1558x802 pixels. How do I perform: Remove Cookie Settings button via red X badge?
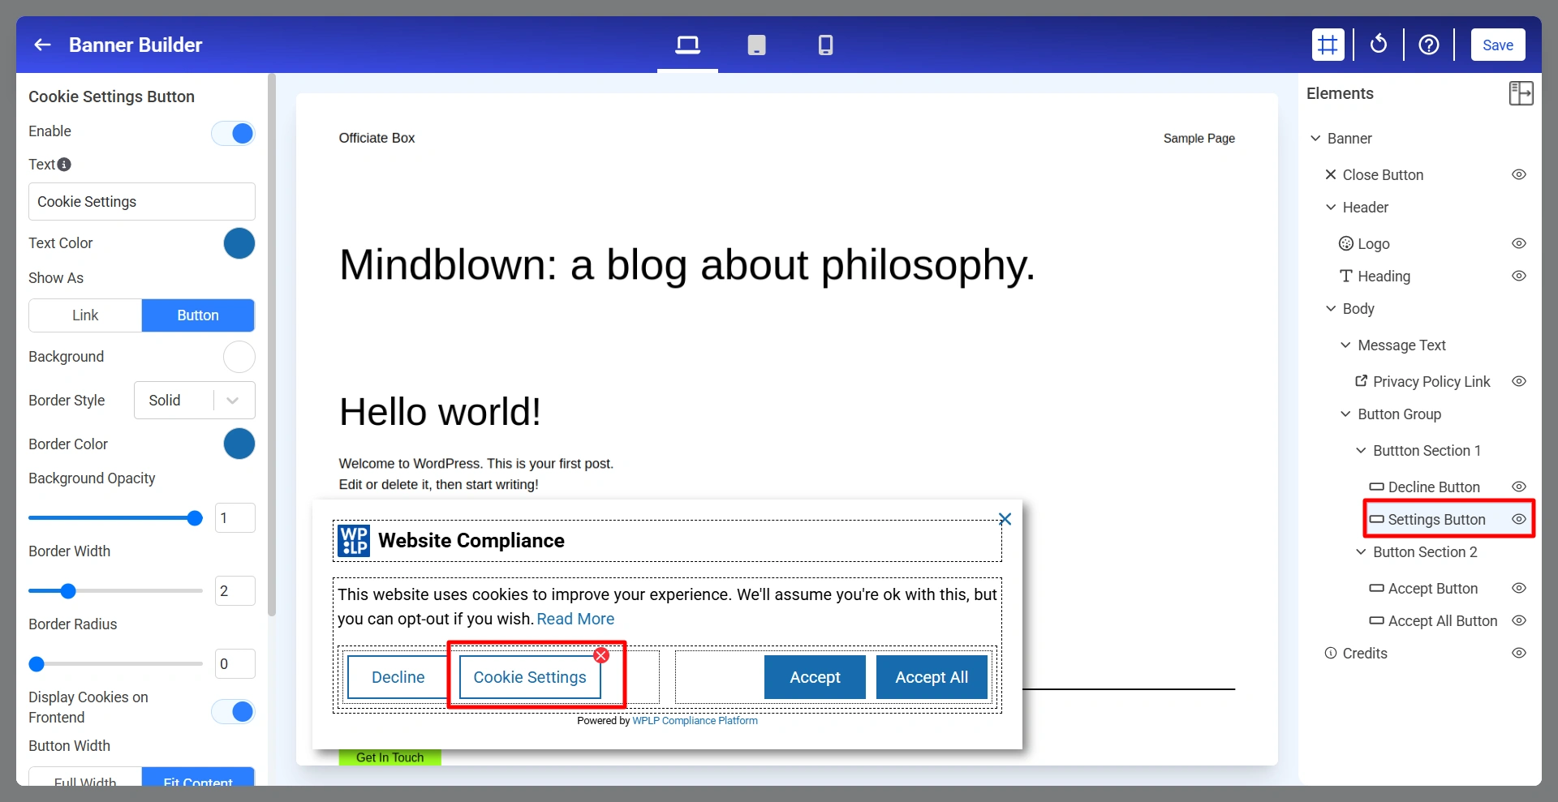(601, 655)
